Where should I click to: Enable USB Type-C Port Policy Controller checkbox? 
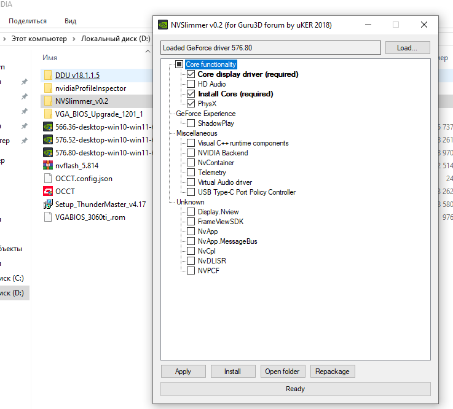[191, 192]
